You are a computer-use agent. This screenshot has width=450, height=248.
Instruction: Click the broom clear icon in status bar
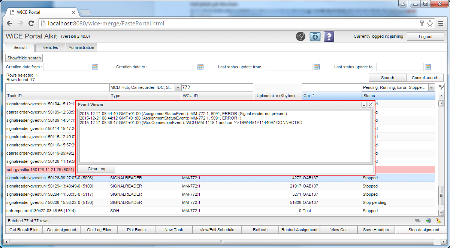tap(438, 221)
